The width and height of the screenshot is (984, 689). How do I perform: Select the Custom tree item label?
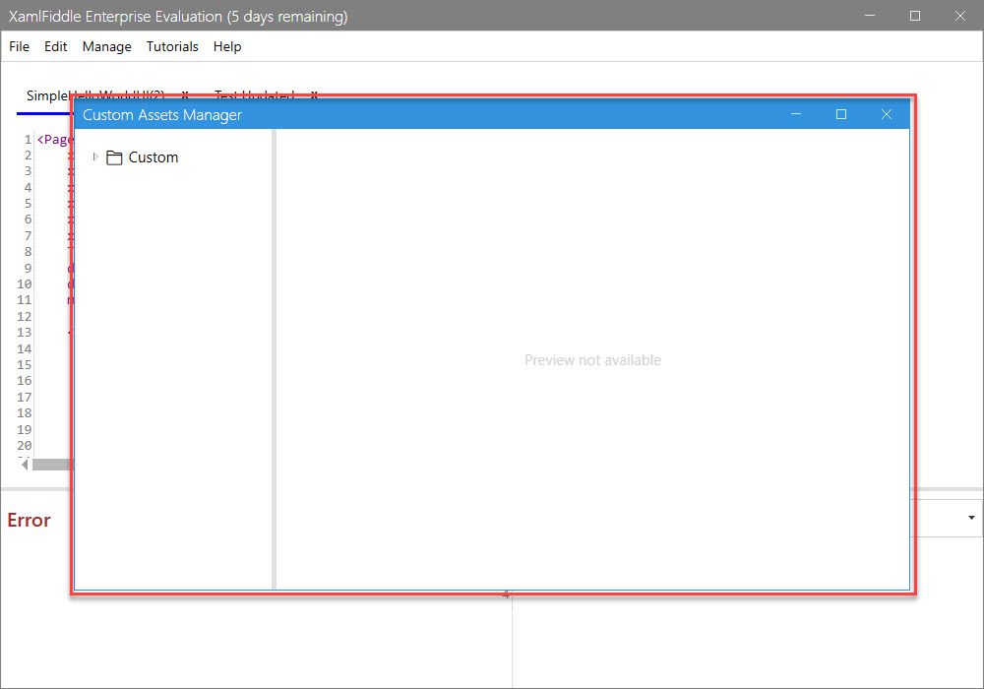pos(154,157)
